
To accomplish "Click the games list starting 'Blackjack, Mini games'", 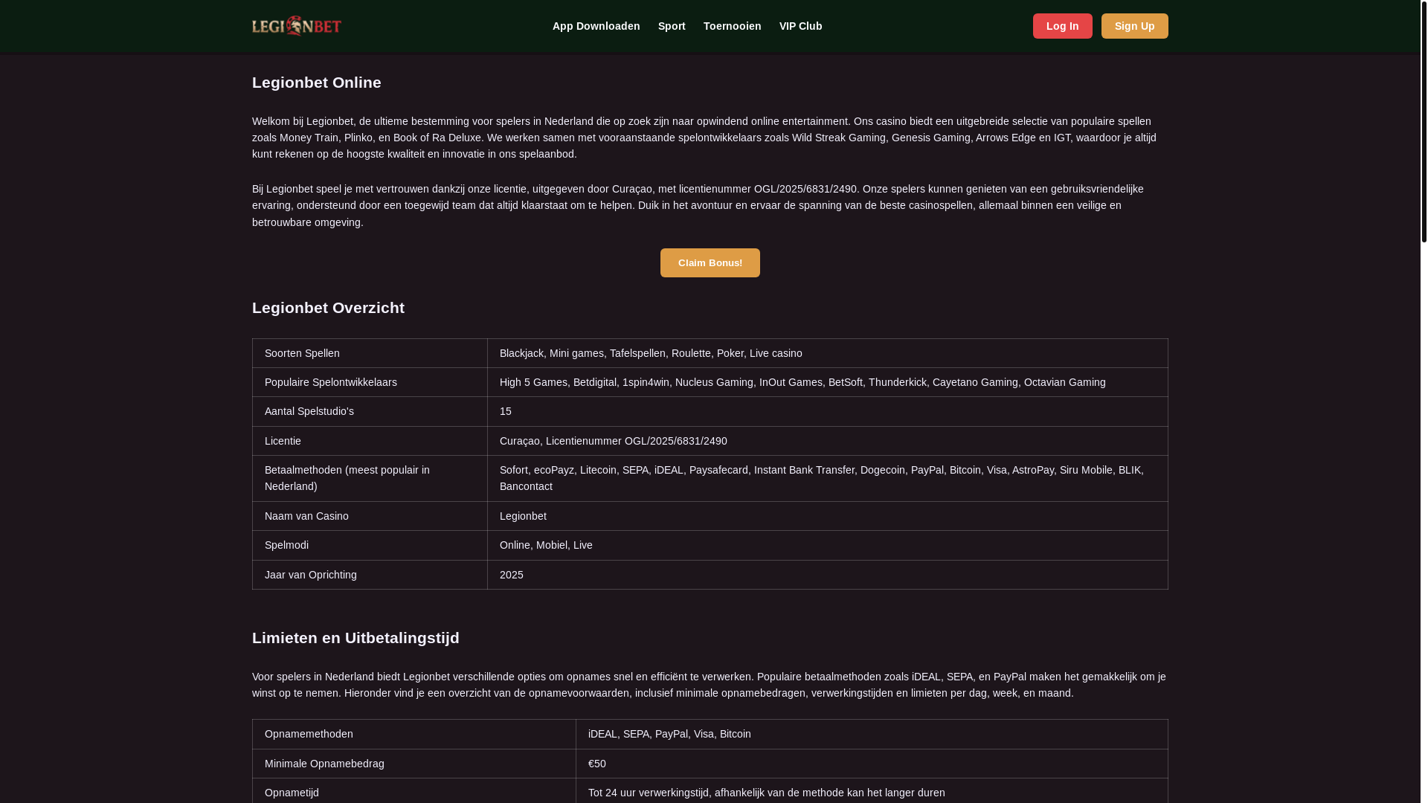I will click(828, 353).
